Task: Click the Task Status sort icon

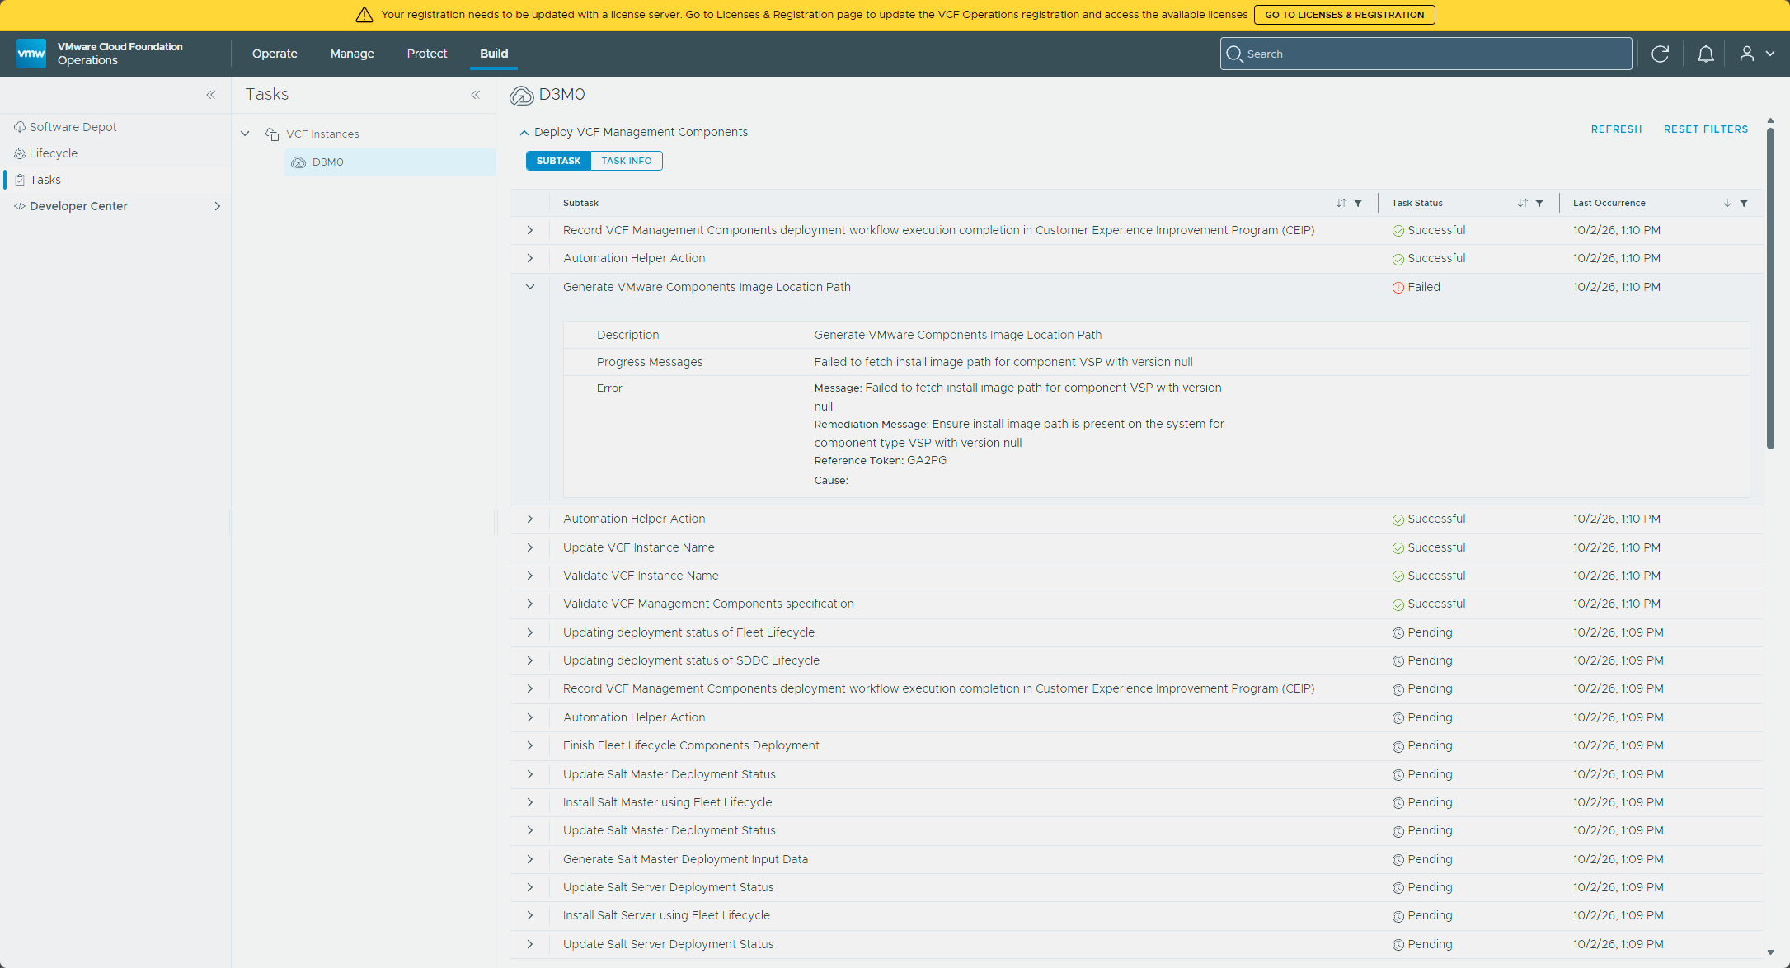Action: click(1522, 203)
